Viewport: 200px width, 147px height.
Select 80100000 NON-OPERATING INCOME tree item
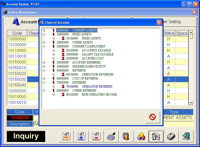[x=91, y=95]
